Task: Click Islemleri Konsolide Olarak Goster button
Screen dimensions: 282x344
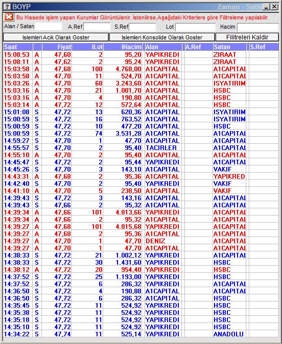Action: [x=162, y=37]
